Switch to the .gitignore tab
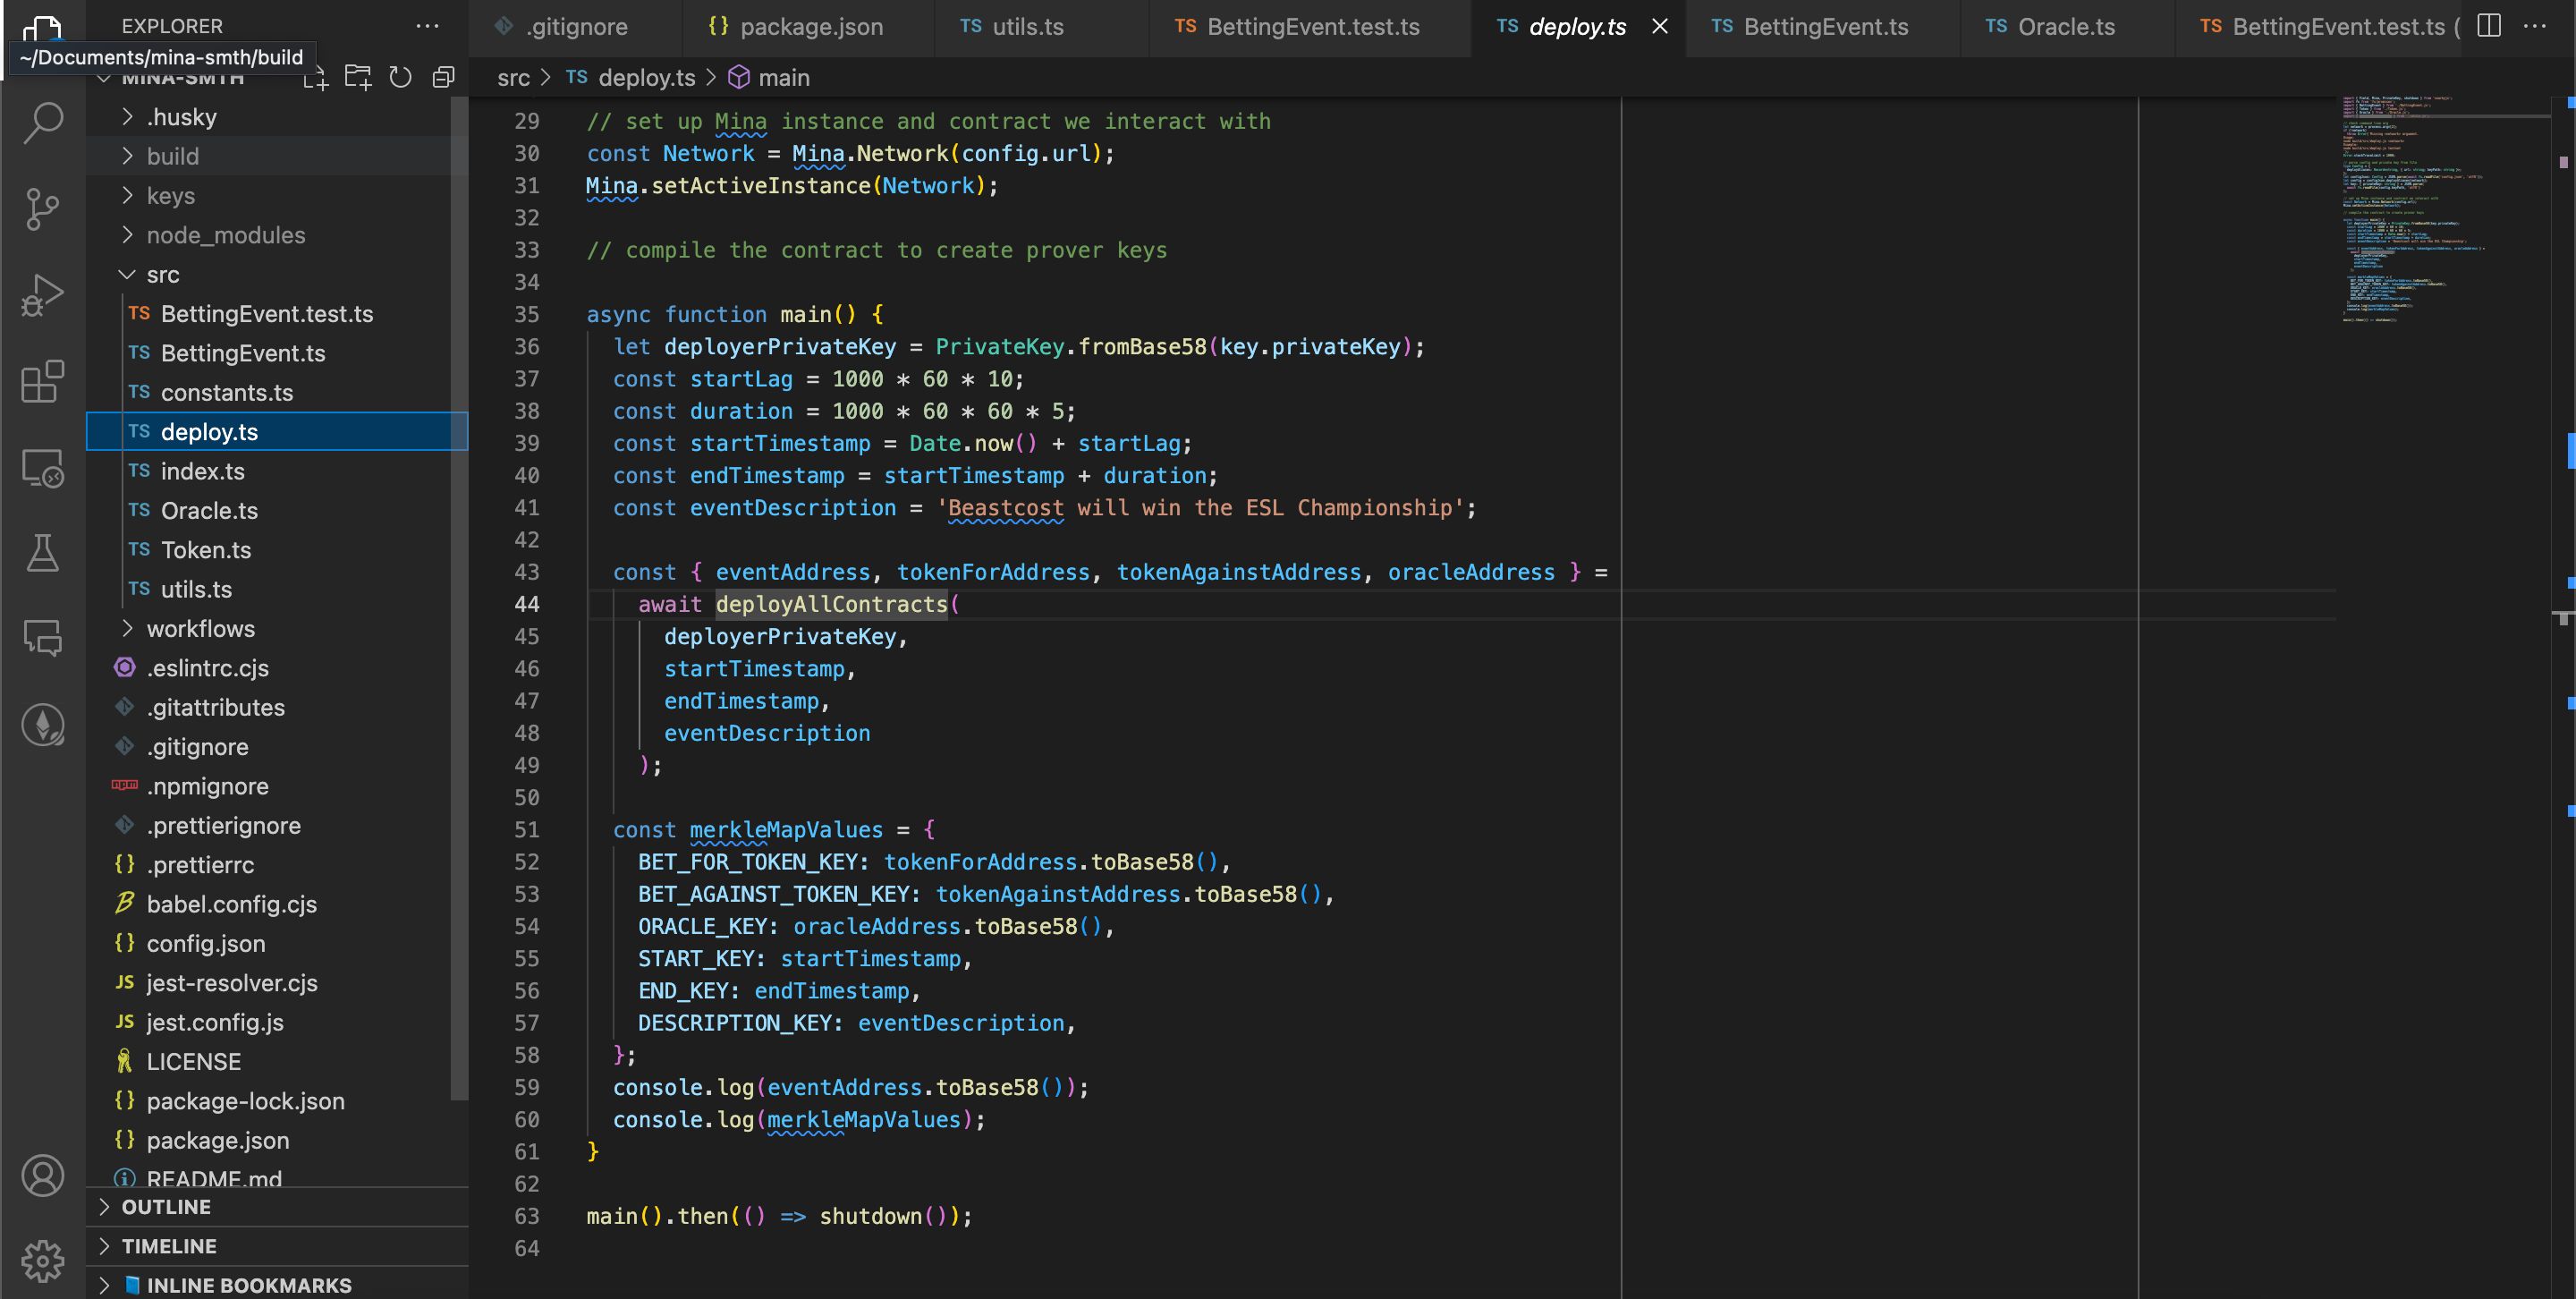Image resolution: width=2576 pixels, height=1299 pixels. click(575, 27)
